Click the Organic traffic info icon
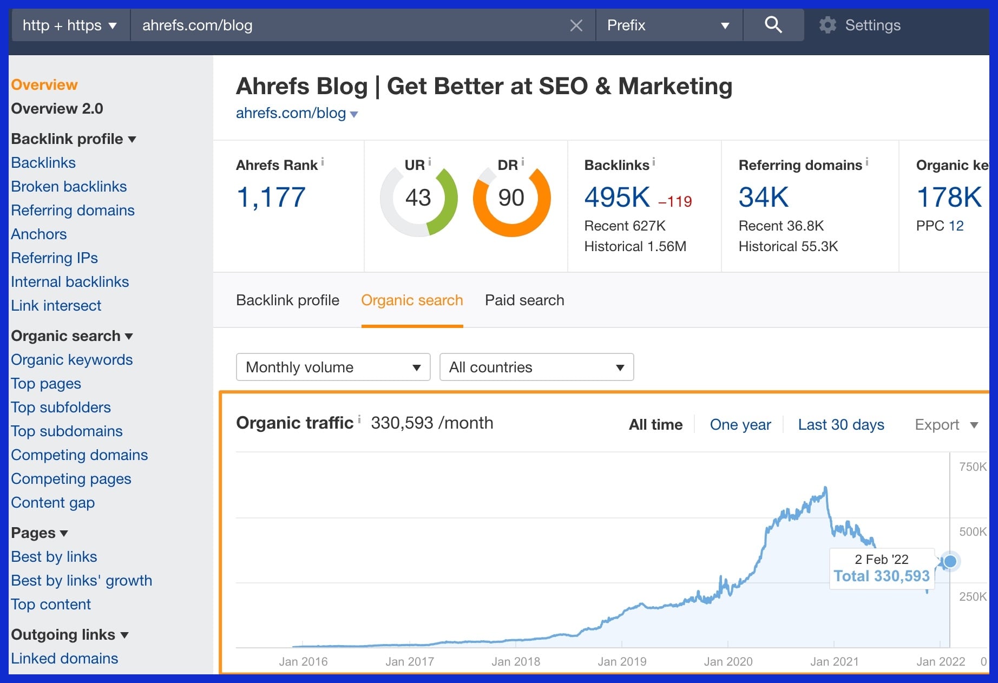The width and height of the screenshot is (998, 683). point(360,418)
